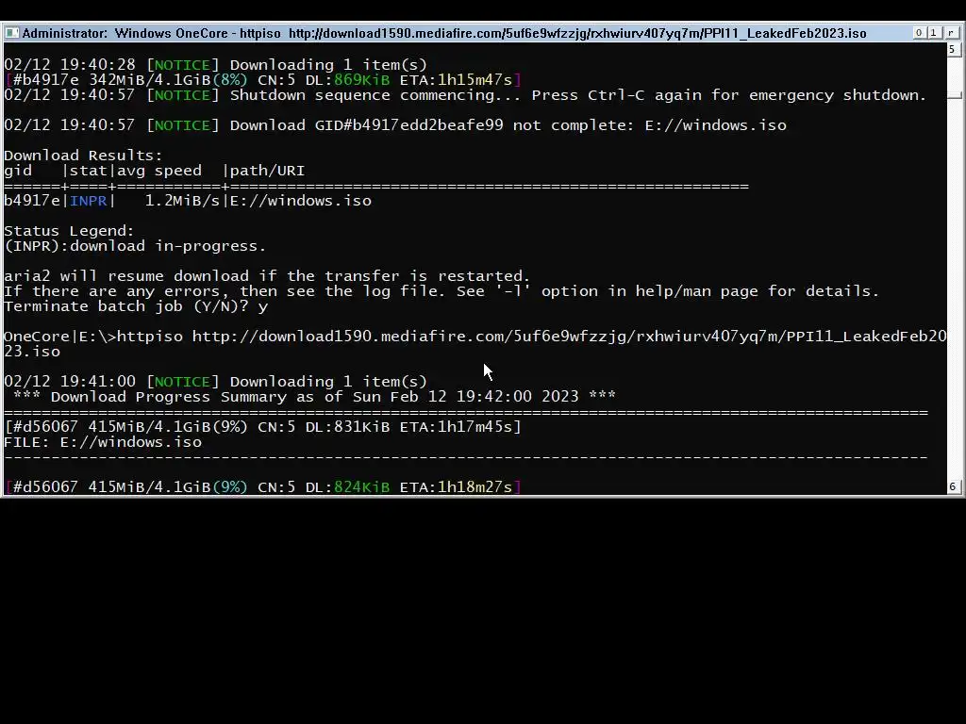Click the '831KiB' download speed

pos(361,427)
